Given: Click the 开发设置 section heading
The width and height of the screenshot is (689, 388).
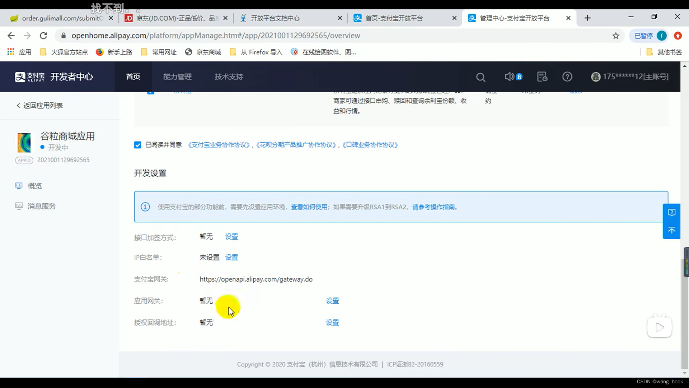Looking at the screenshot, I should click(x=150, y=173).
